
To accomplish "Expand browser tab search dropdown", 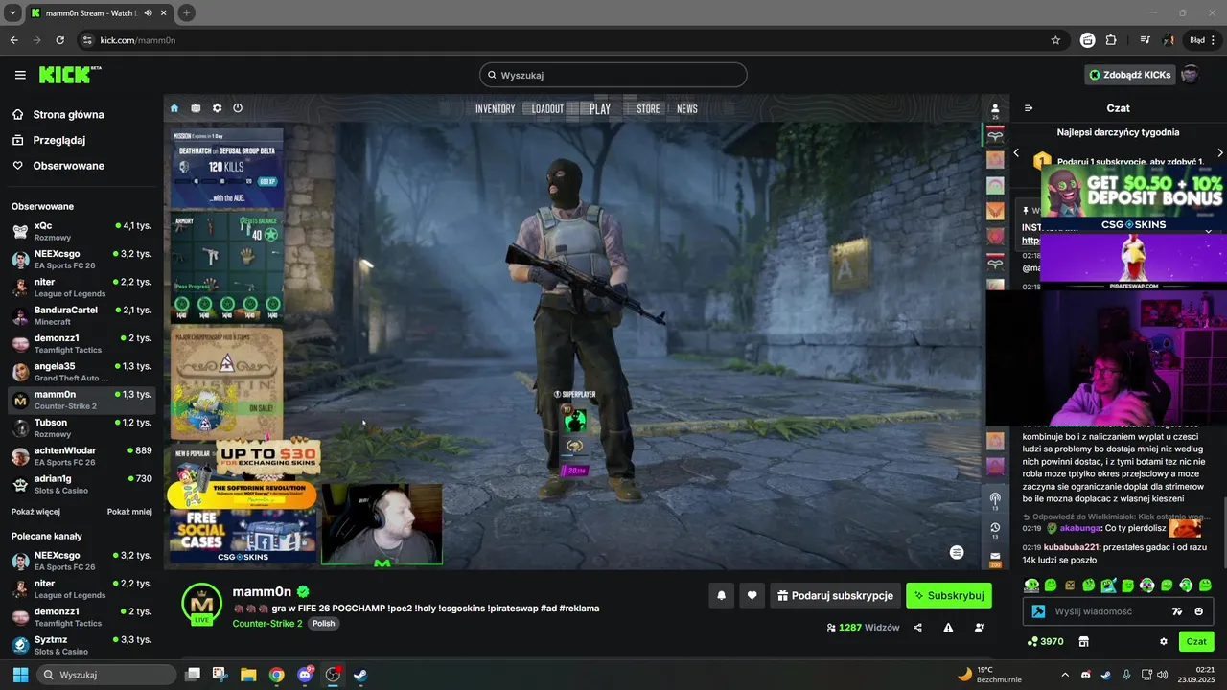I will [12, 12].
